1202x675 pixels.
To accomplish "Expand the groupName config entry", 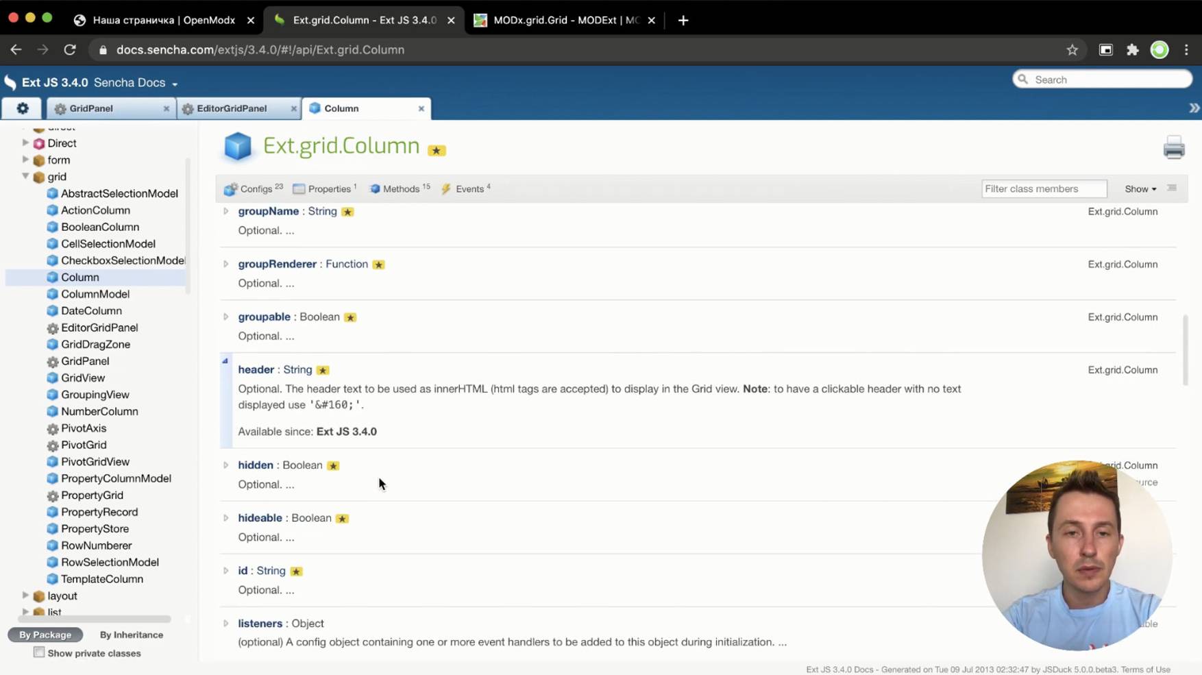I will [225, 211].
